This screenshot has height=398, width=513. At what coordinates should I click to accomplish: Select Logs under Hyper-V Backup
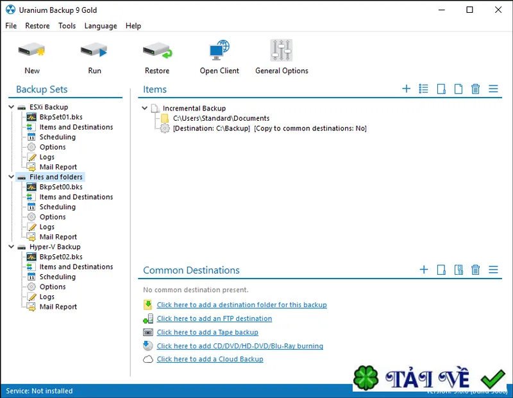coord(47,297)
